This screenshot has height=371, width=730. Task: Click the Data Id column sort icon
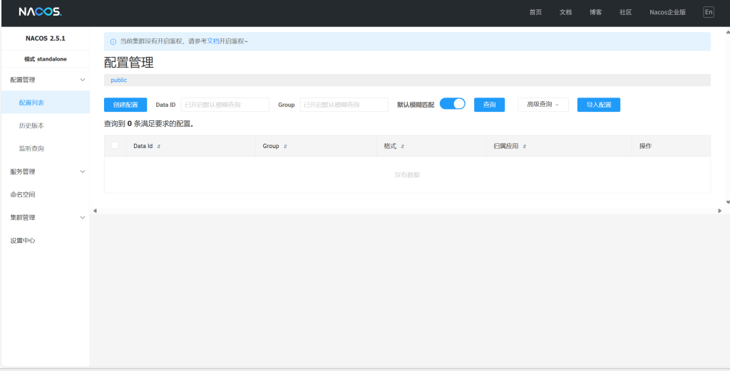159,146
